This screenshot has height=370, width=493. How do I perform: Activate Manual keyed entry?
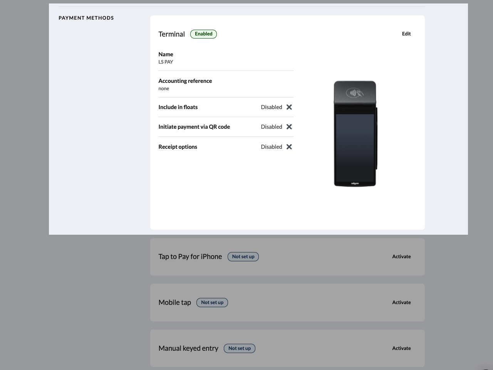click(401, 348)
